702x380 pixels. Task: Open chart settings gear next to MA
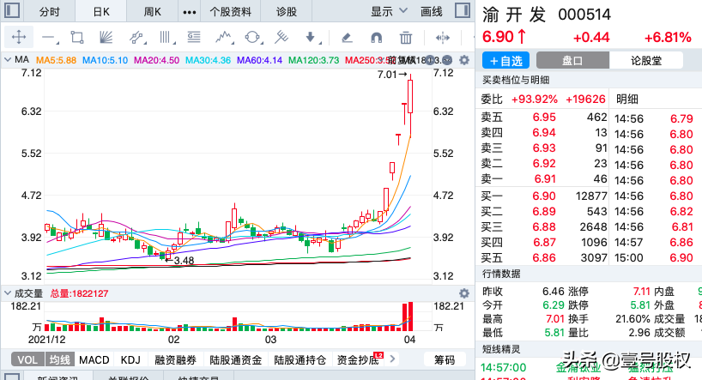[x=463, y=59]
